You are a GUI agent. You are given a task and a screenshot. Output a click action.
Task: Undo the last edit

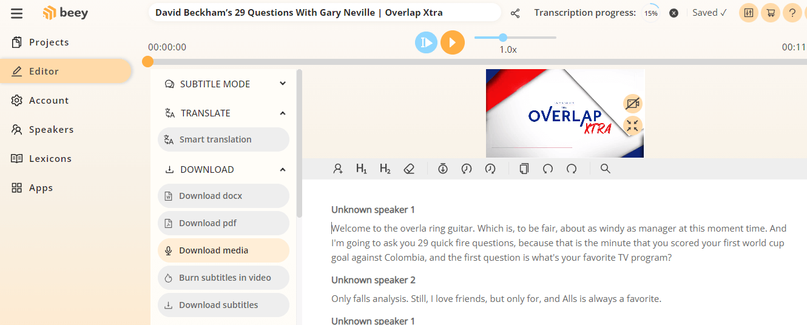(548, 169)
